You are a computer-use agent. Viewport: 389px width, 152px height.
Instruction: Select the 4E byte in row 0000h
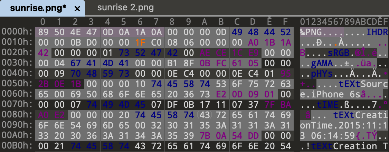pos(75,32)
